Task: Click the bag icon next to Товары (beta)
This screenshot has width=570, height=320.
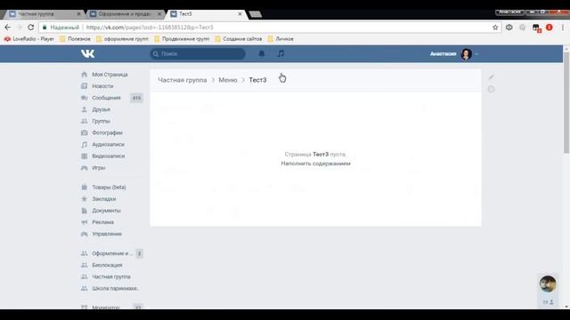Action: click(x=85, y=188)
